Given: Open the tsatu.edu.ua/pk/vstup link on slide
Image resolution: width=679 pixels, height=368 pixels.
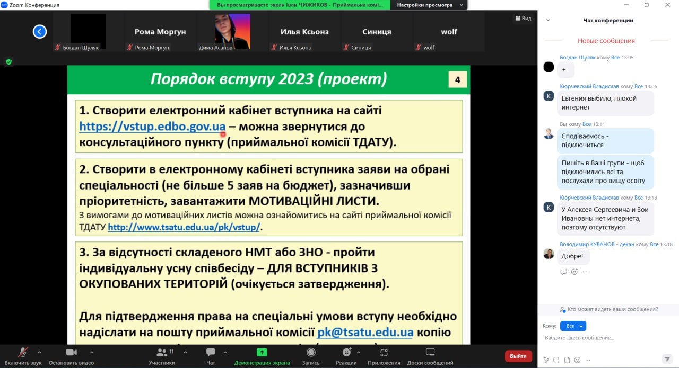Looking at the screenshot, I should click(x=184, y=227).
